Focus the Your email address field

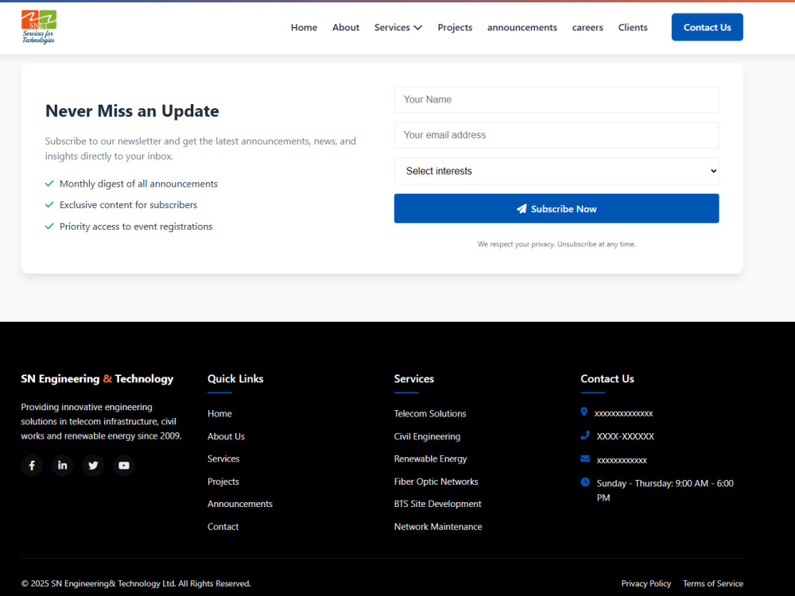click(556, 135)
